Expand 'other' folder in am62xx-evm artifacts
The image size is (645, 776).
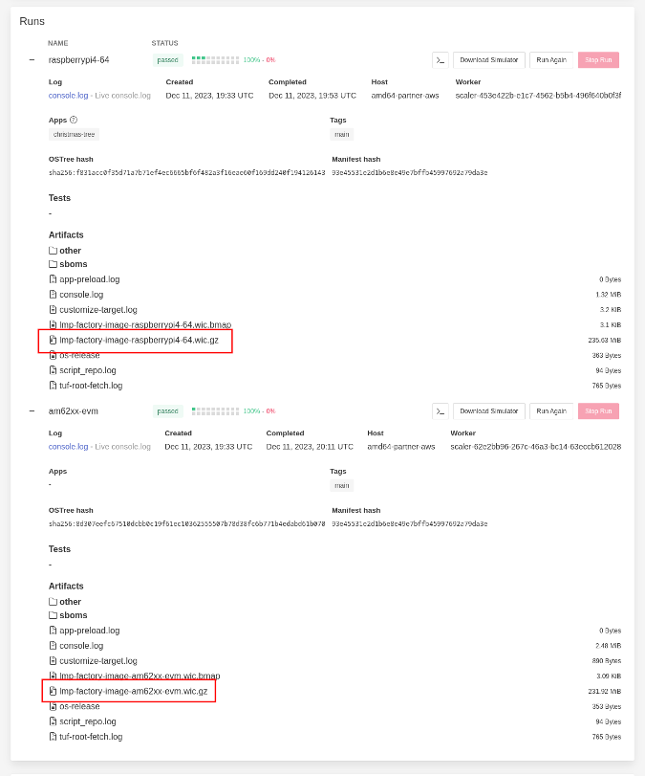(x=70, y=602)
